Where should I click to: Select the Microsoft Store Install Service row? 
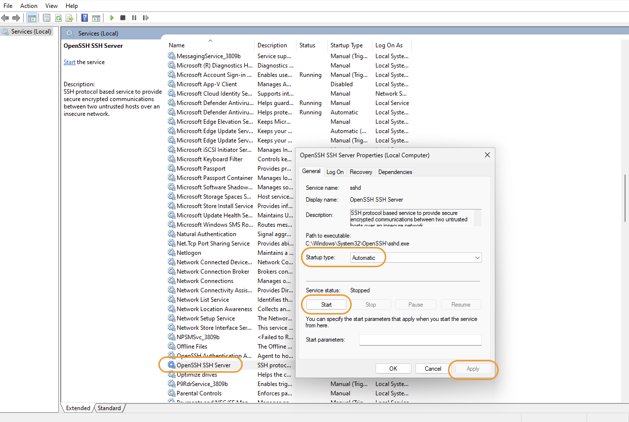pyautogui.click(x=231, y=206)
